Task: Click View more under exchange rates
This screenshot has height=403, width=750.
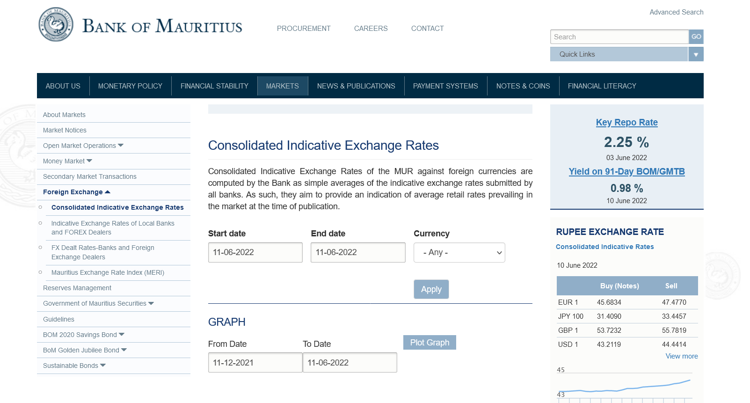Action: [681, 356]
